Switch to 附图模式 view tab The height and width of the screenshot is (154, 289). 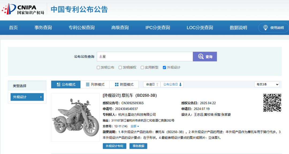124,84
